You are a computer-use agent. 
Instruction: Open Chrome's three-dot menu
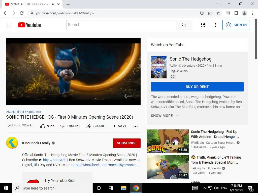click(x=252, y=13)
